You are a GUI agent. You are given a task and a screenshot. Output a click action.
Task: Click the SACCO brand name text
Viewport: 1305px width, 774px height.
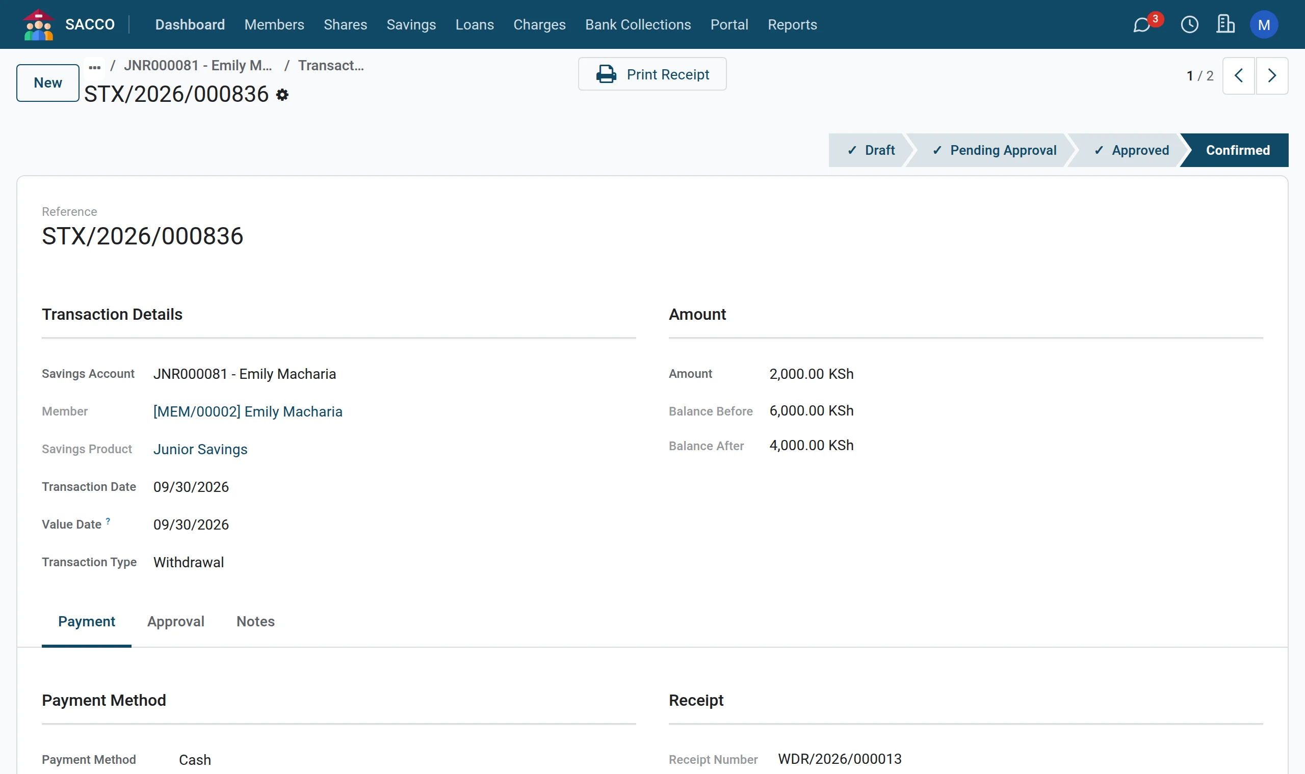point(90,24)
